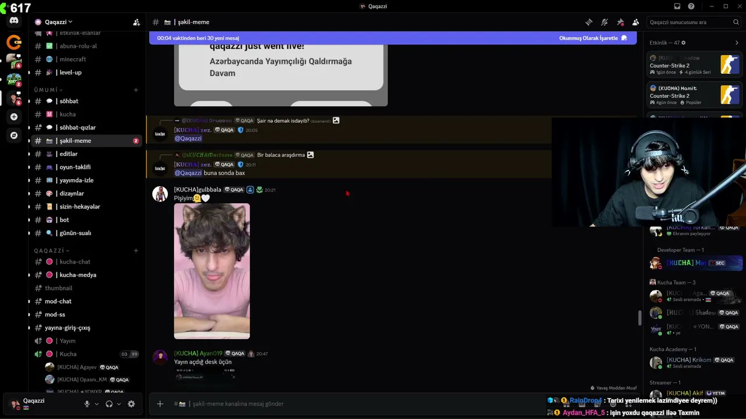Select the dizaynlar channel
Viewport: 746px width, 419px height.
[86, 194]
